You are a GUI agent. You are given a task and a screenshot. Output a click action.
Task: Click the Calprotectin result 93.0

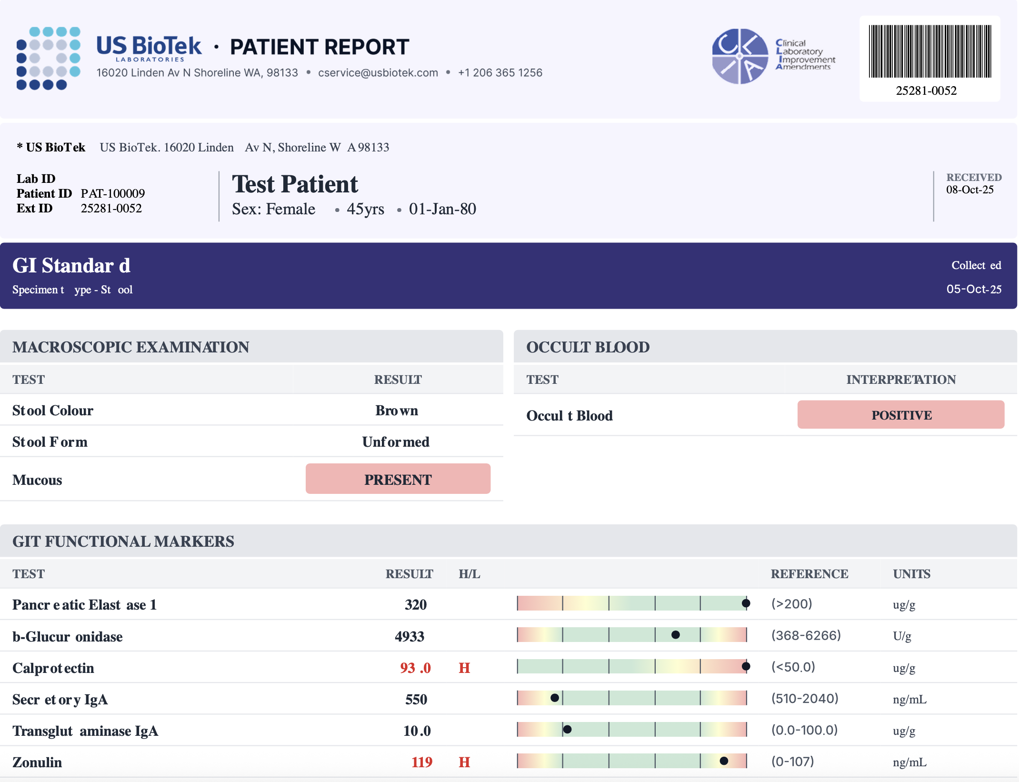point(415,668)
